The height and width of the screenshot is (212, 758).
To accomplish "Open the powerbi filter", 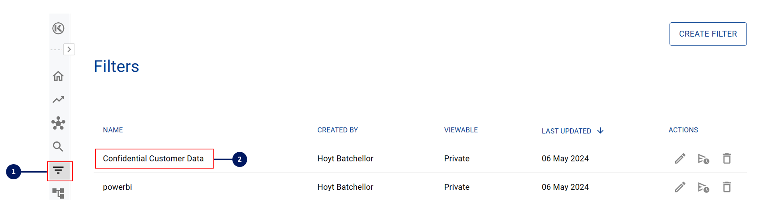I will [x=117, y=187].
